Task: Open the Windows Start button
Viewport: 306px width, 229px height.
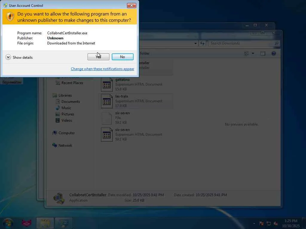Action: point(8,223)
